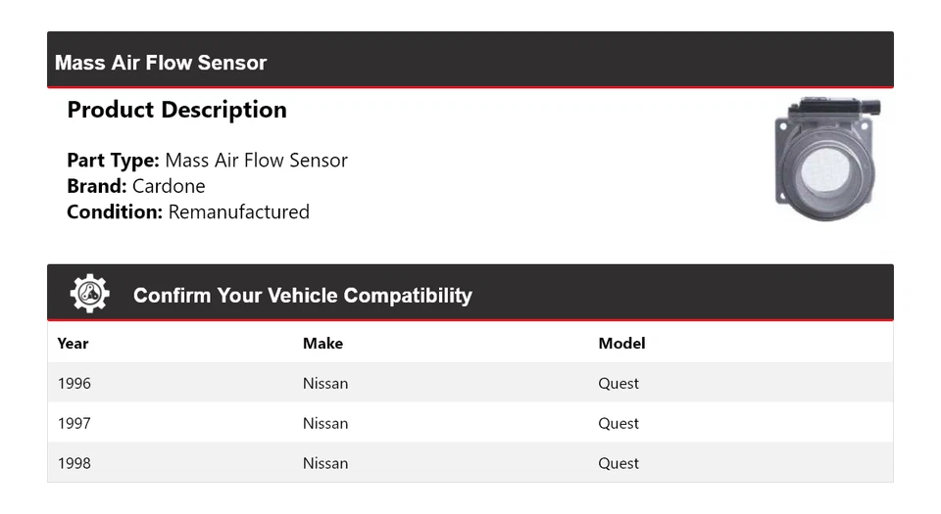
Task: Click Quest in the 1997 row
Action: 619,423
